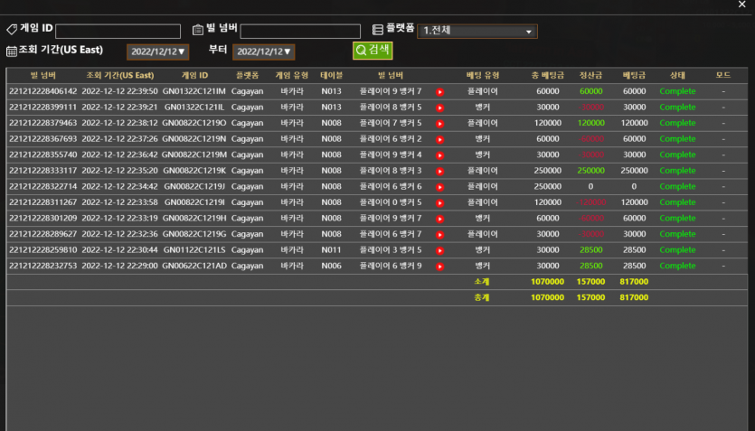Click settlement value -120000
Screen dimensions: 755x431
[590, 202]
